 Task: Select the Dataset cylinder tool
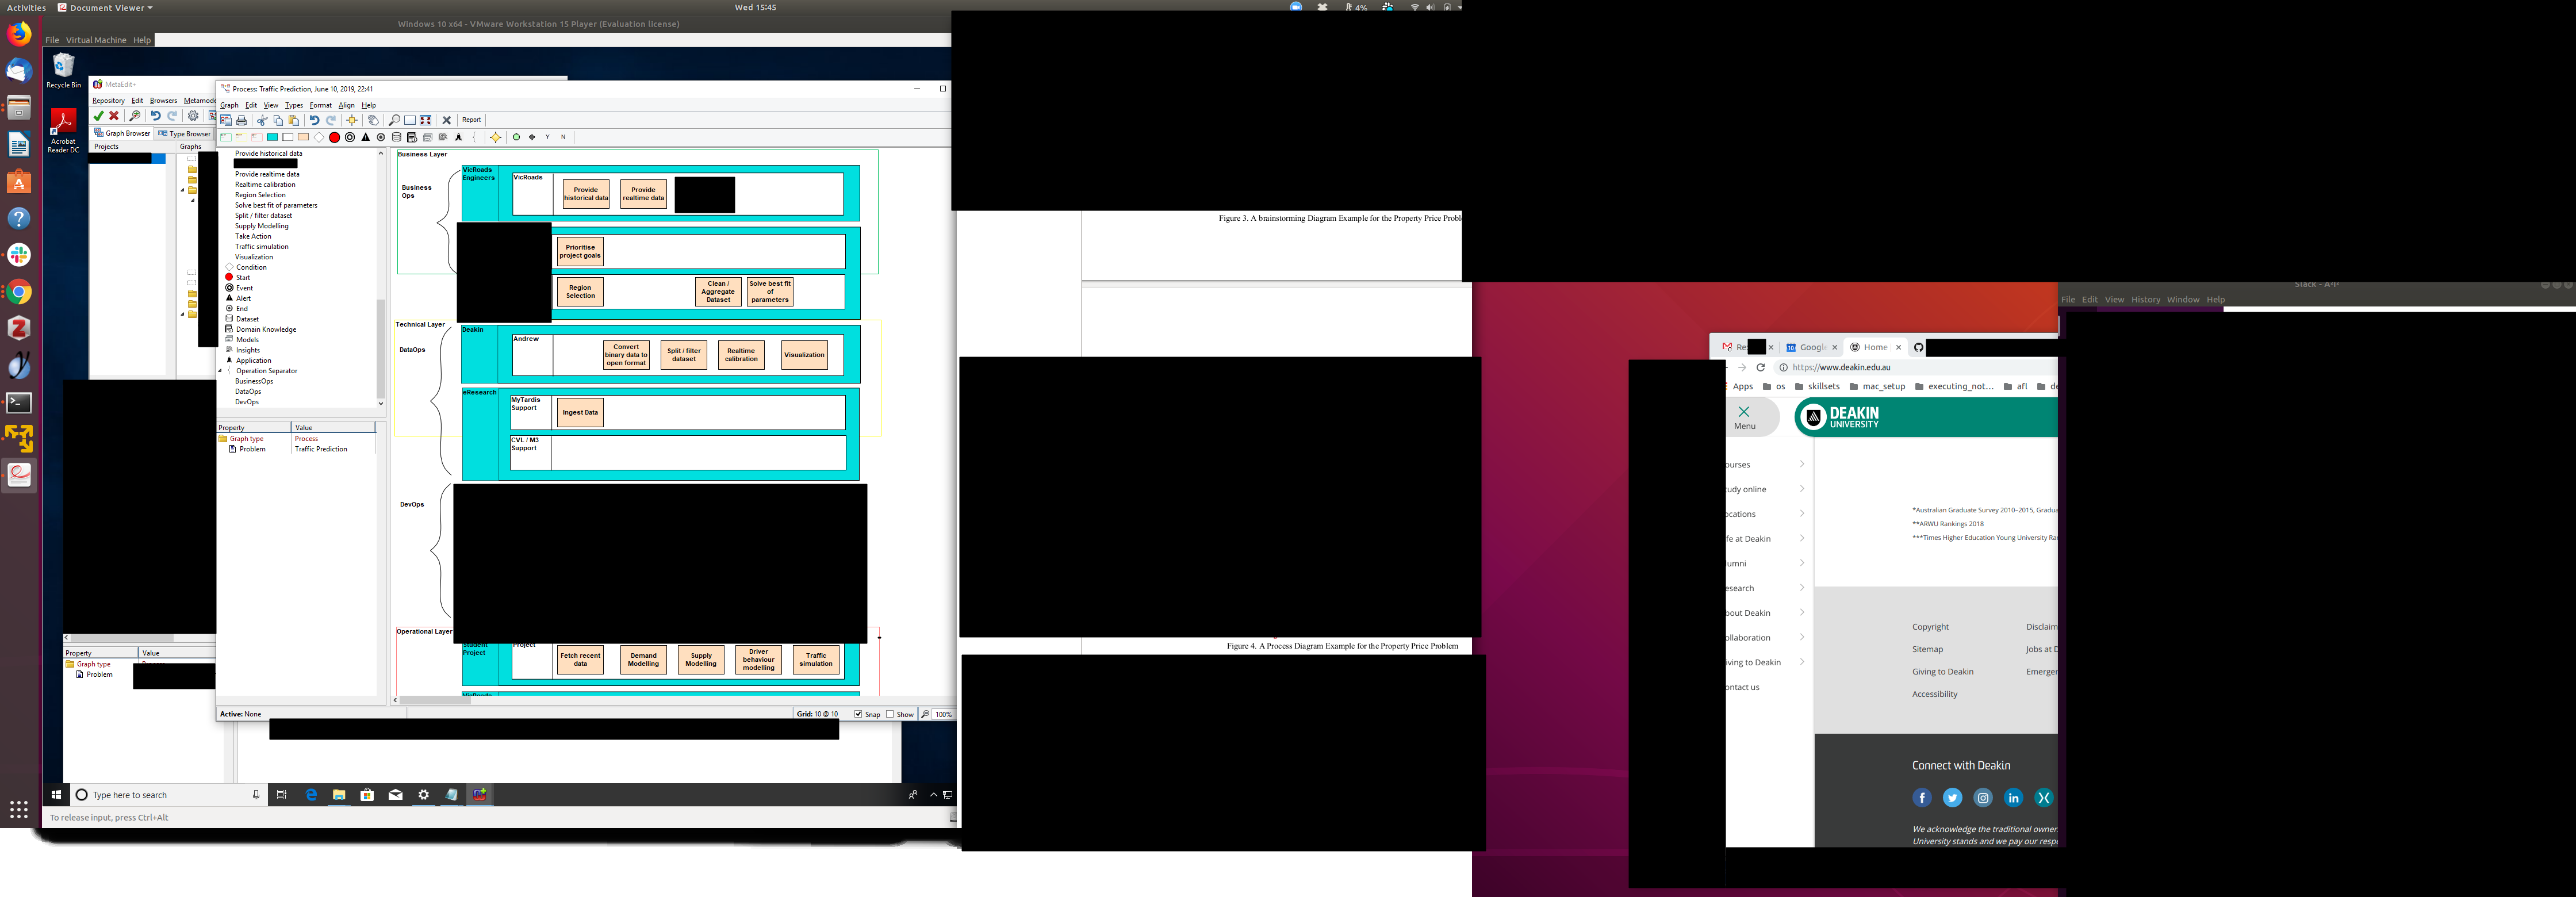pos(397,138)
